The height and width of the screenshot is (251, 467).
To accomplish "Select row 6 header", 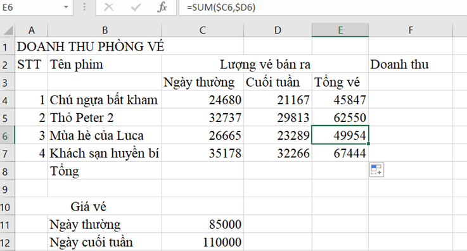I will point(7,135).
